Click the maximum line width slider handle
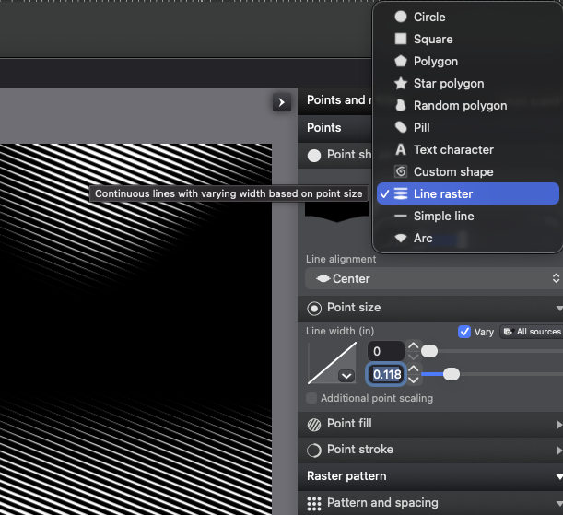Image resolution: width=563 pixels, height=515 pixels. click(x=452, y=374)
